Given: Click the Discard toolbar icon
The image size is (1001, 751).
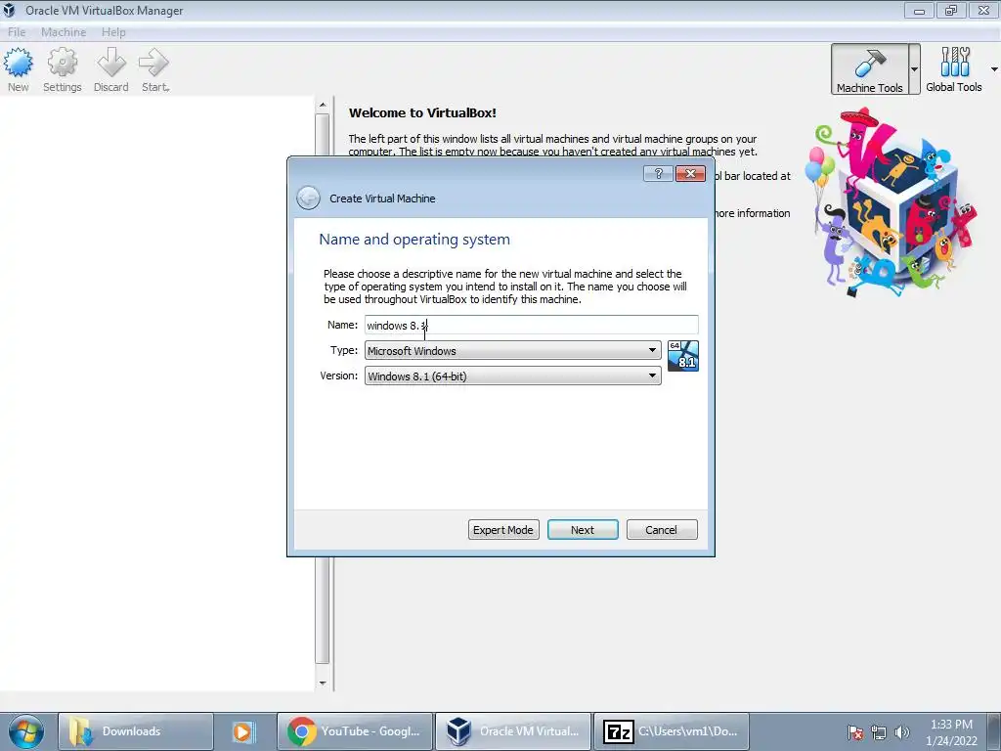Looking at the screenshot, I should coord(111,69).
